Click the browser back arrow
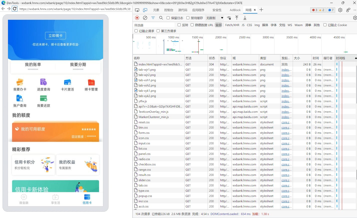Screen dimensions: 357x218 tap(3, 9)
